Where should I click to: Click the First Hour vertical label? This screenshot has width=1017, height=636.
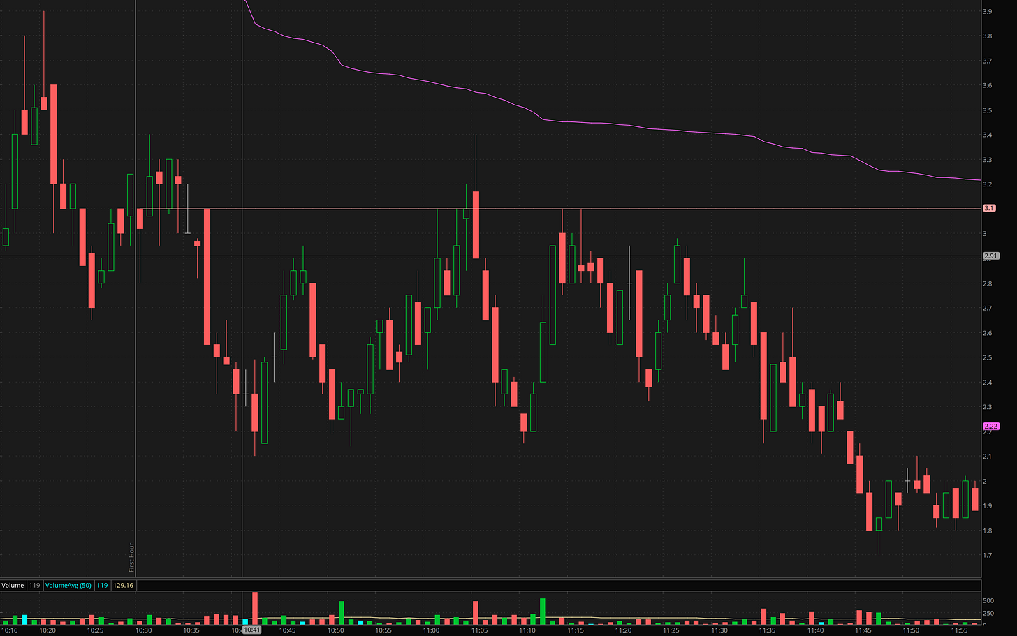(x=131, y=557)
